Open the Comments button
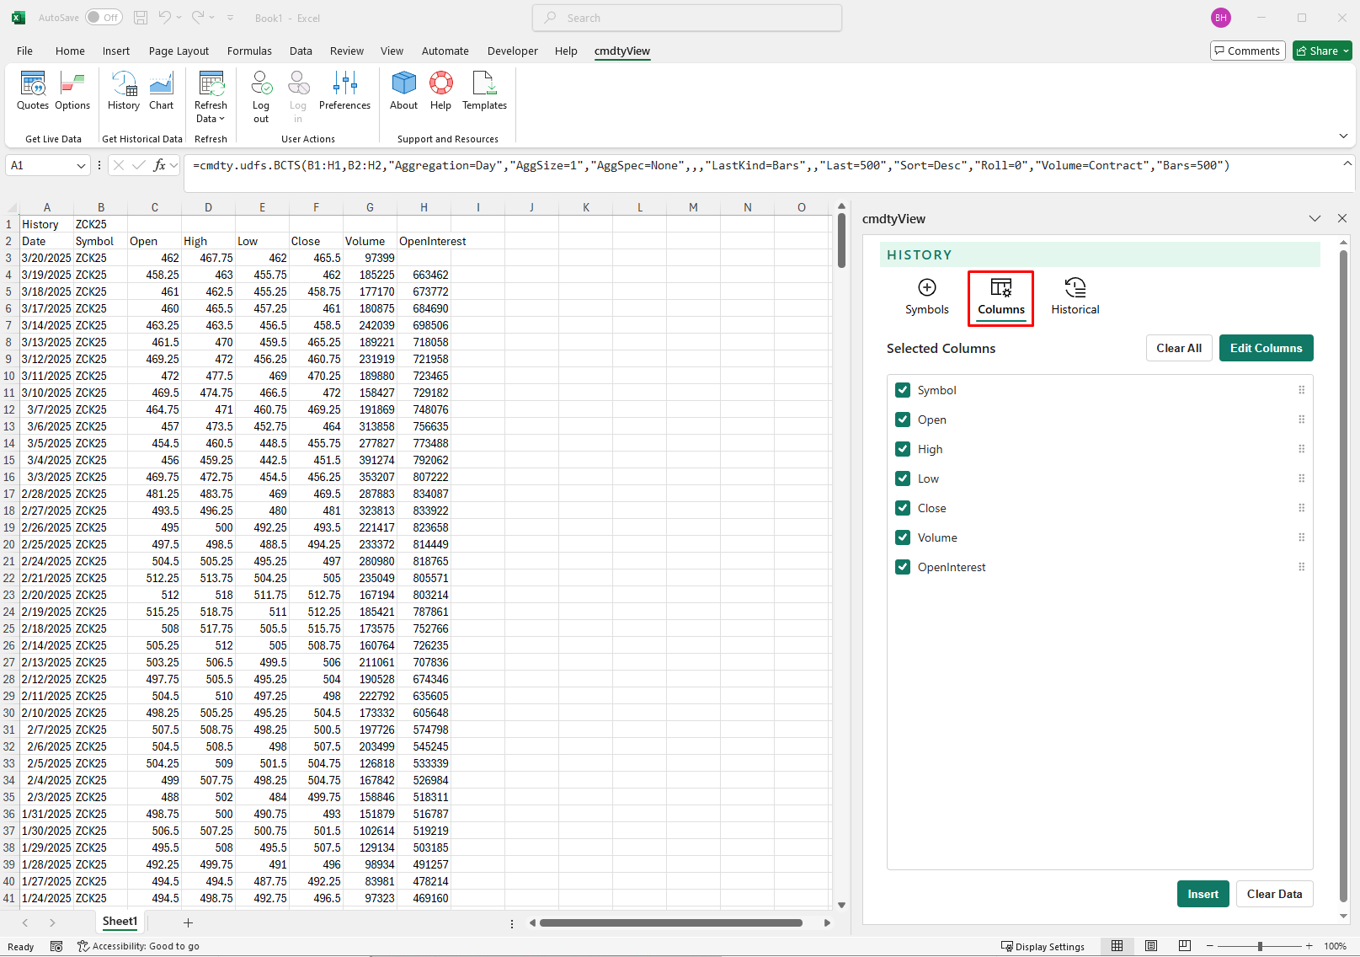 click(x=1247, y=51)
